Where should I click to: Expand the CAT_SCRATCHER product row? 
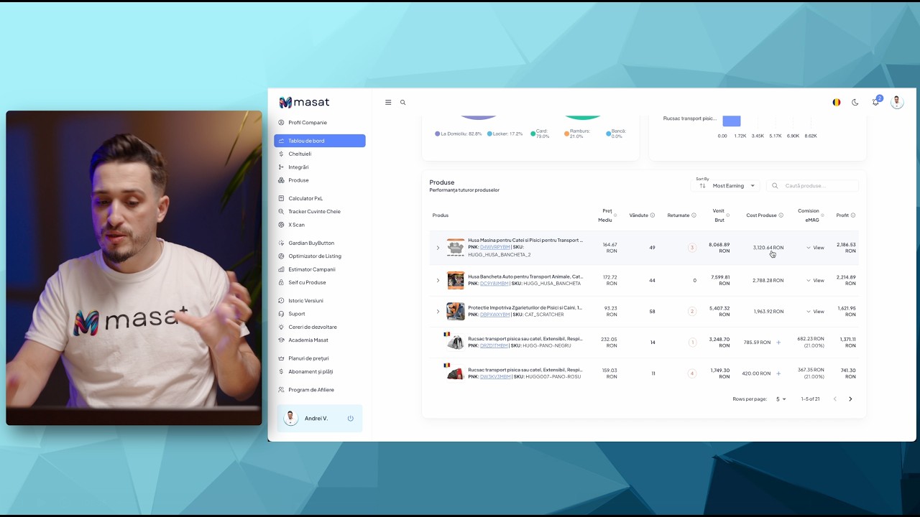438,312
